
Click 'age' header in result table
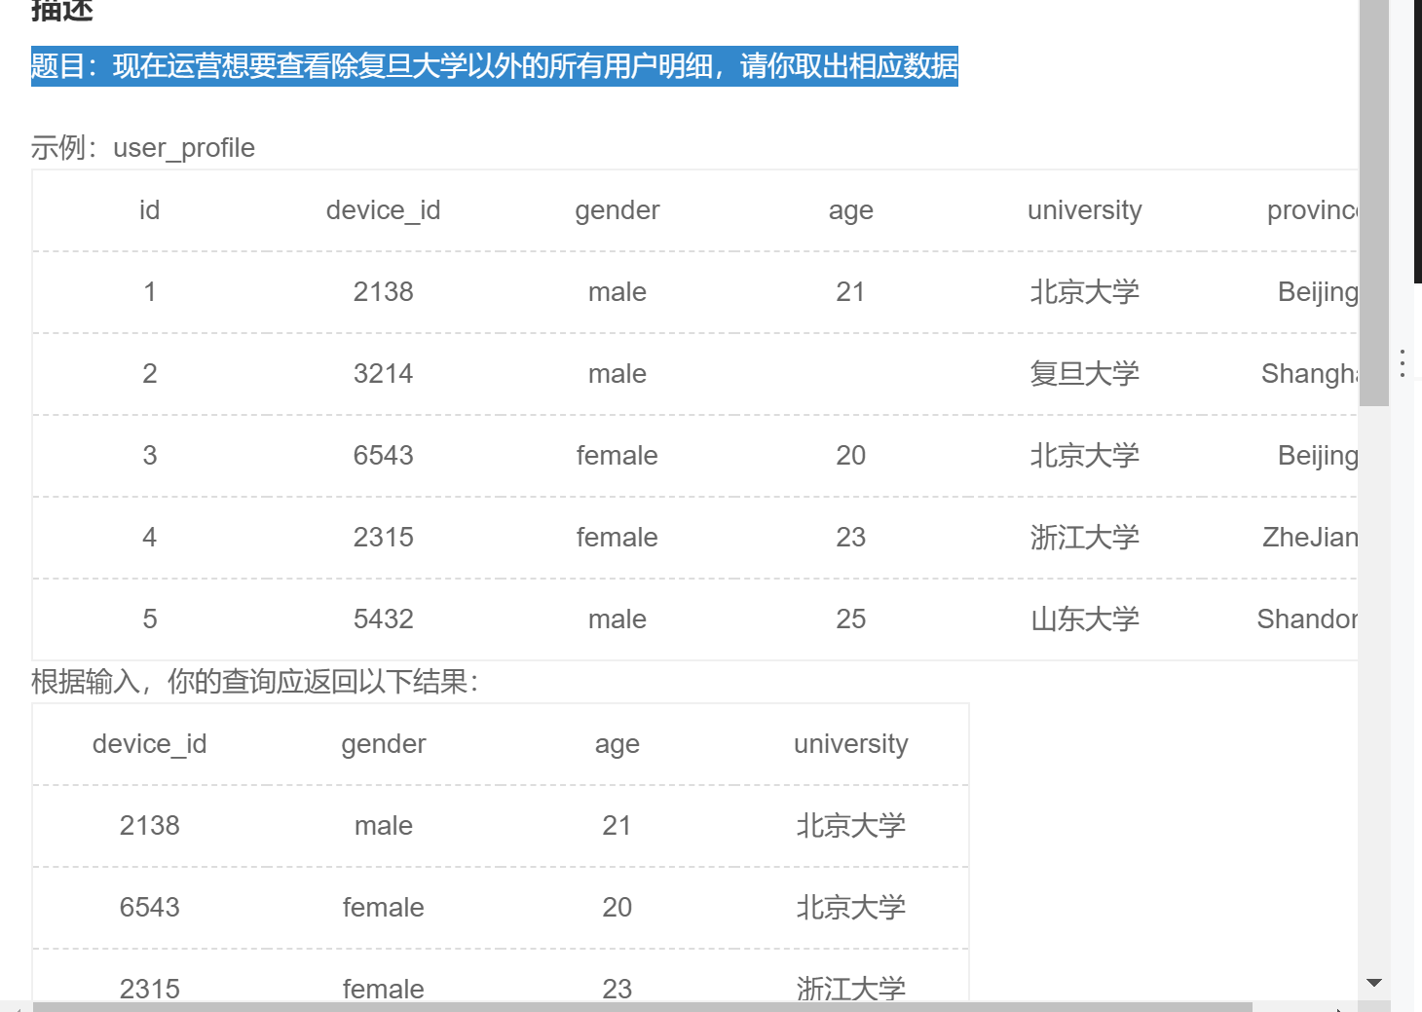(x=617, y=744)
